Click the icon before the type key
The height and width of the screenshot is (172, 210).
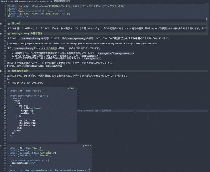[9, 11]
